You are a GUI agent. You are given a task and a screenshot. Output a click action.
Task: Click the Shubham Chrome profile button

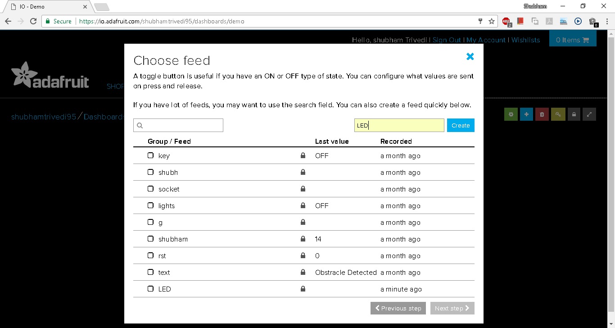click(x=535, y=6)
